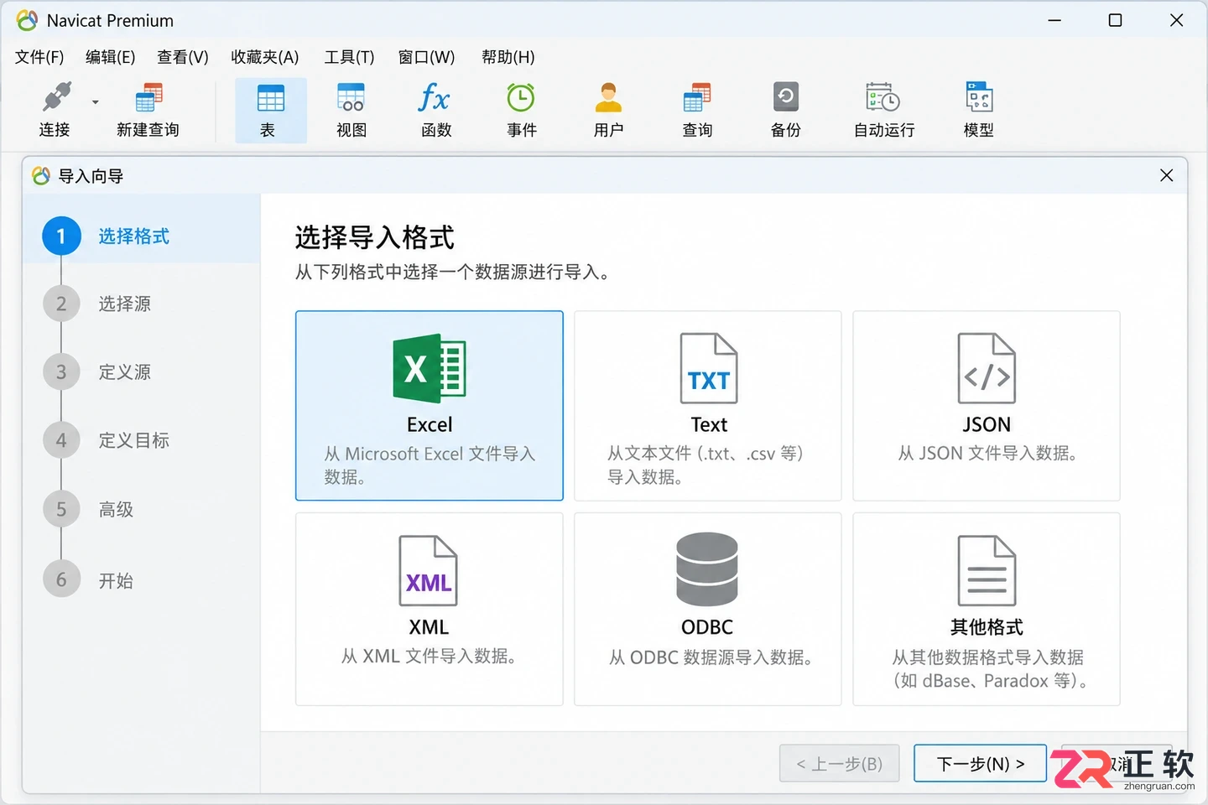Open the 模型 (Model) toolbar icon

[979, 110]
